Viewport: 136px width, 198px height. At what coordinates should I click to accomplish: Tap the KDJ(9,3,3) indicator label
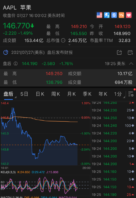(8, 172)
